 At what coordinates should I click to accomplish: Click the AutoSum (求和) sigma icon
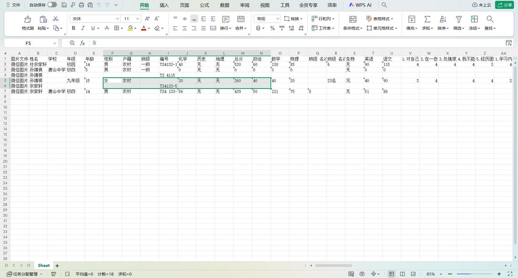click(x=427, y=19)
